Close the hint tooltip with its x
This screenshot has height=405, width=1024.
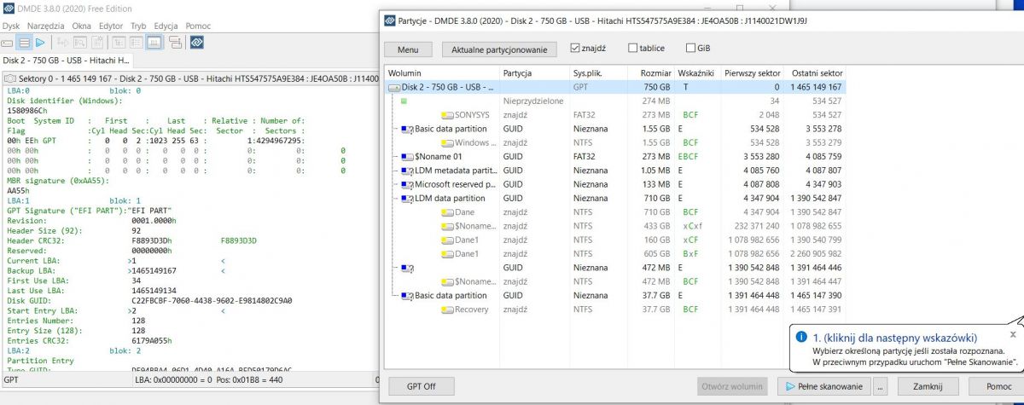(x=1013, y=334)
